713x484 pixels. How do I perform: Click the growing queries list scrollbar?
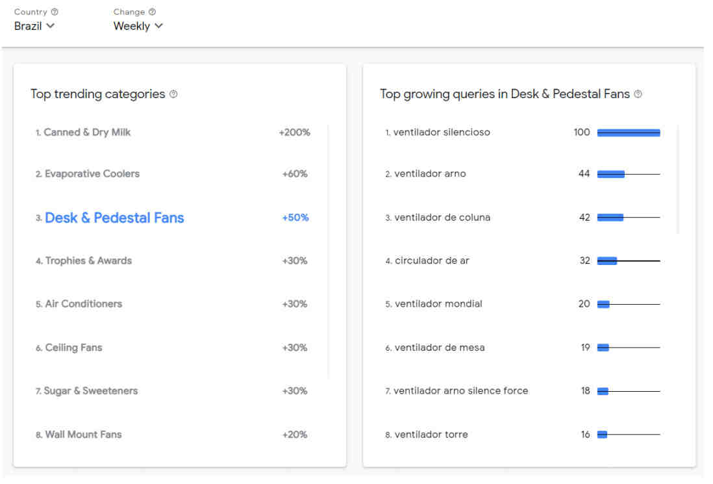click(678, 179)
